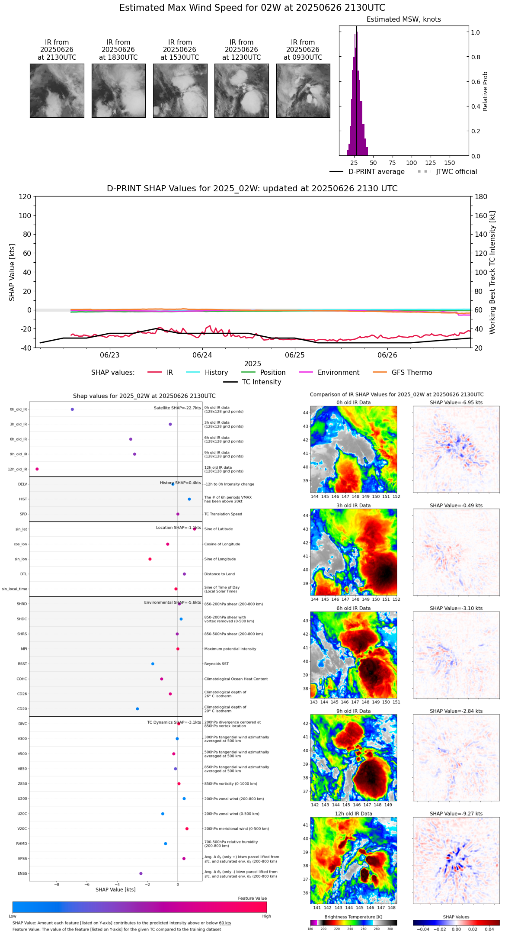Click the DELV feature label
Viewport: 505px width, 934px height.
[x=22, y=484]
